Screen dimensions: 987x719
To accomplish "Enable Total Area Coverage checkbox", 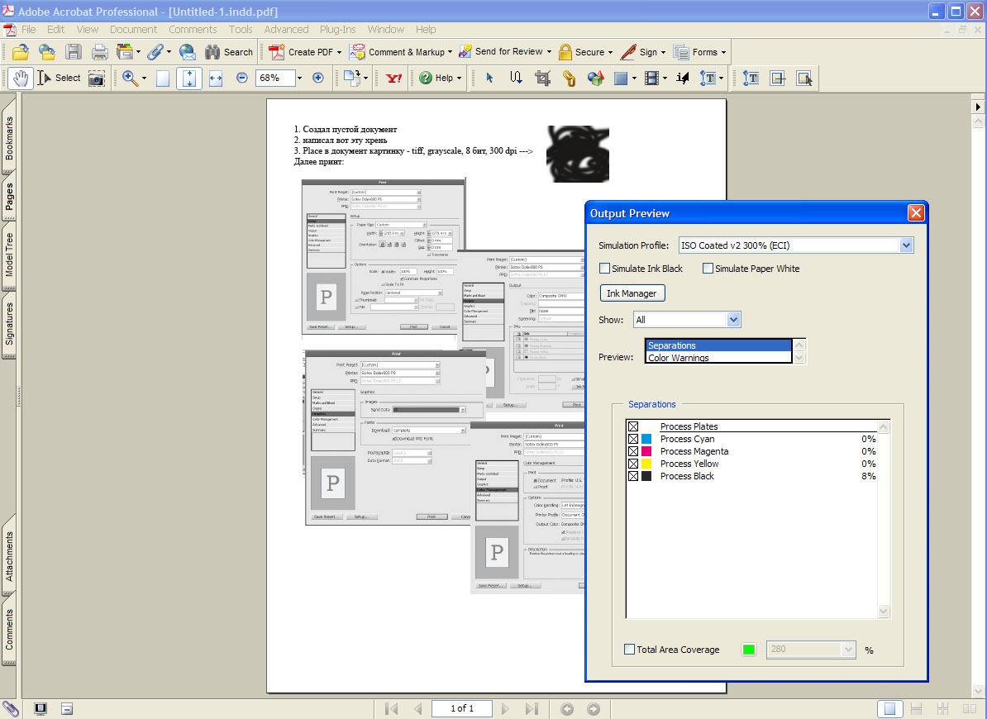I will pyautogui.click(x=629, y=650).
